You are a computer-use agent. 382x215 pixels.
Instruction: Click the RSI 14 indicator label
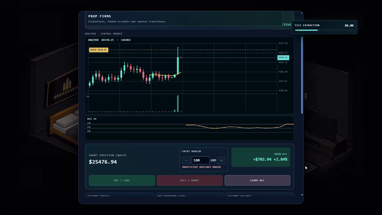[x=92, y=119]
